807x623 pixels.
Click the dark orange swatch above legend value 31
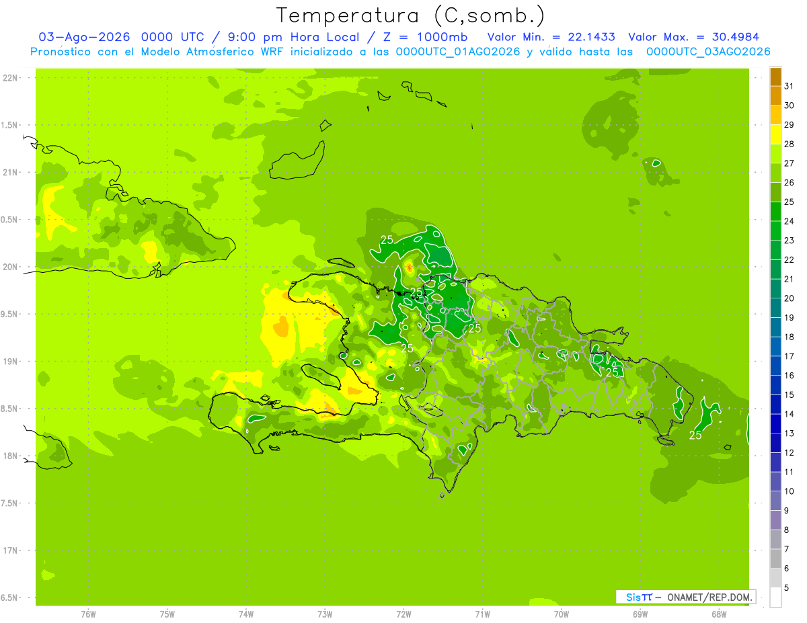775,77
